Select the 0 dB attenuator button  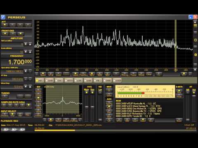point(5,25)
